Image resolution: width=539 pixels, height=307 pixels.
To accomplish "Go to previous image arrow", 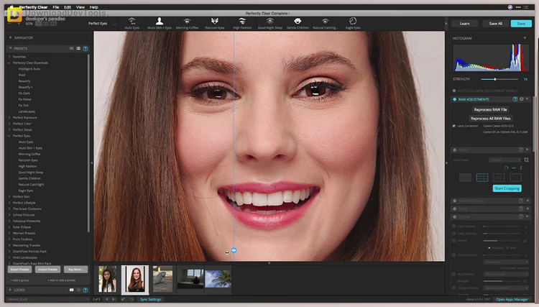I will 106,299.
